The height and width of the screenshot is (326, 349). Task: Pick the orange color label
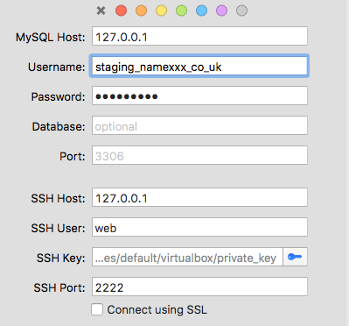[141, 11]
